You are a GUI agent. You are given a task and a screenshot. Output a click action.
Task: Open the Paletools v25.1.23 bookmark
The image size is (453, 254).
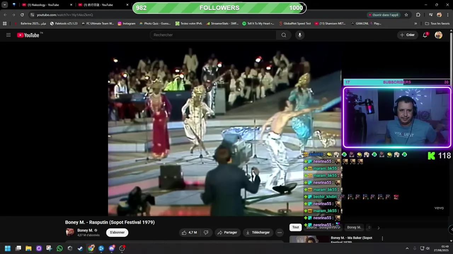(64, 24)
